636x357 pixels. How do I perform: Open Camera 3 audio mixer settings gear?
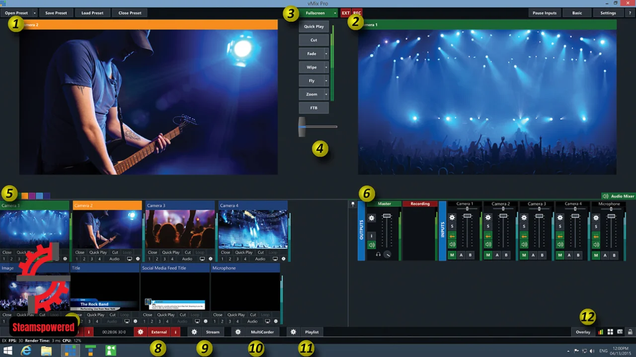pos(524,218)
